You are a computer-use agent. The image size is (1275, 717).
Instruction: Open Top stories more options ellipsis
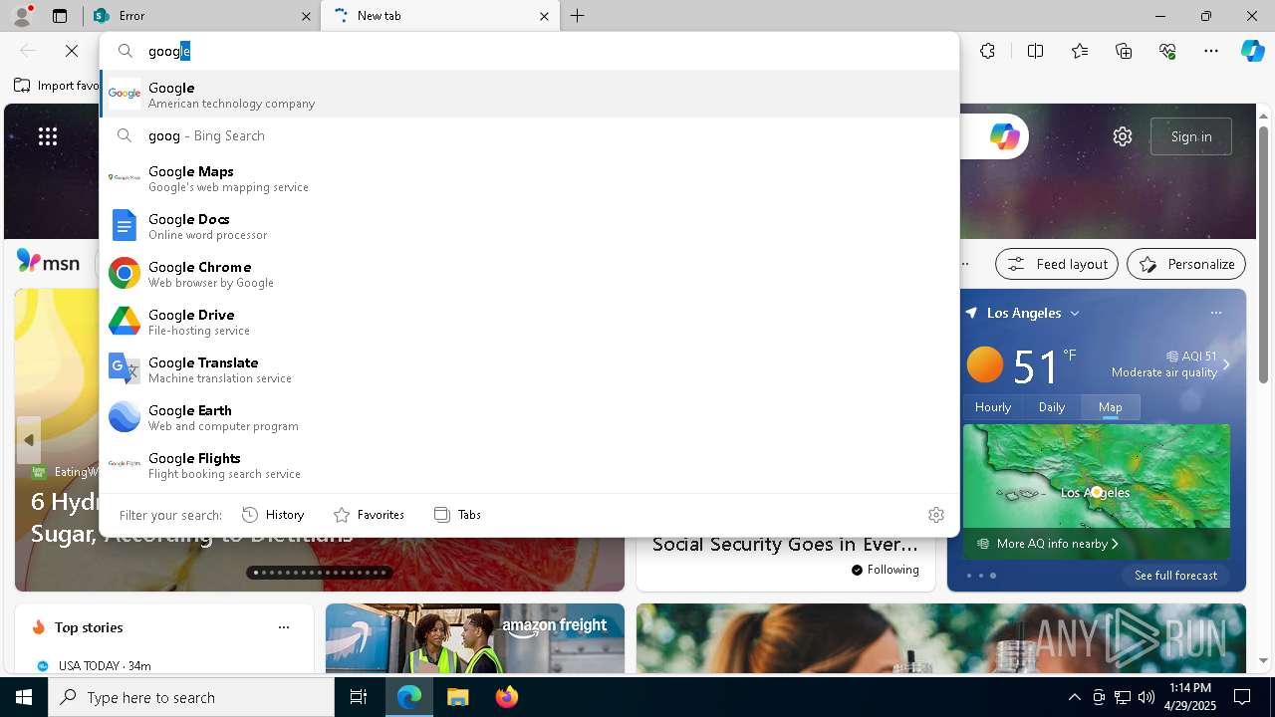(284, 627)
